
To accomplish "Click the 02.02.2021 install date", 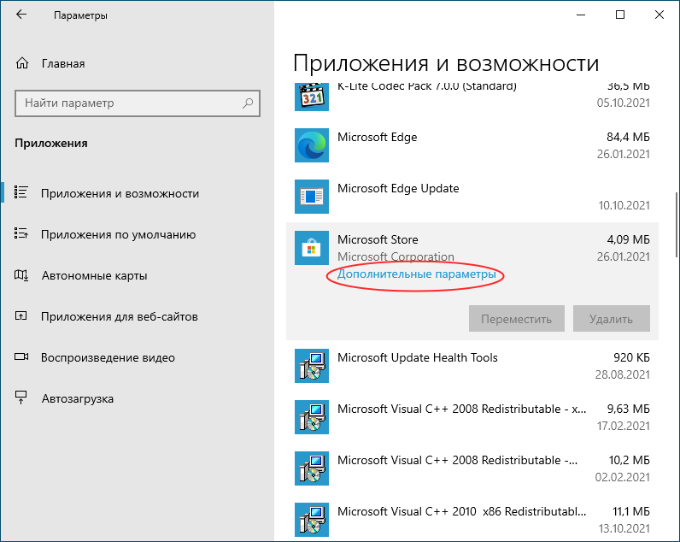I will point(622,477).
